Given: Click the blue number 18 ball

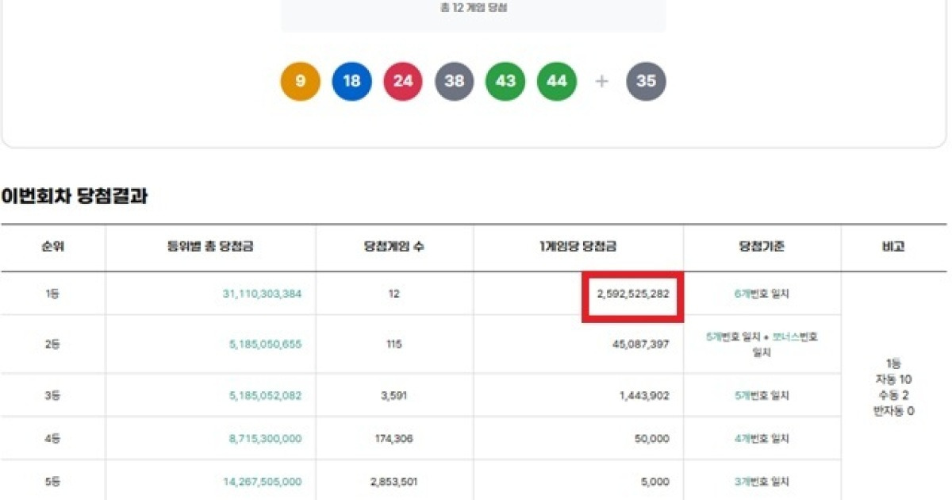Looking at the screenshot, I should [351, 81].
